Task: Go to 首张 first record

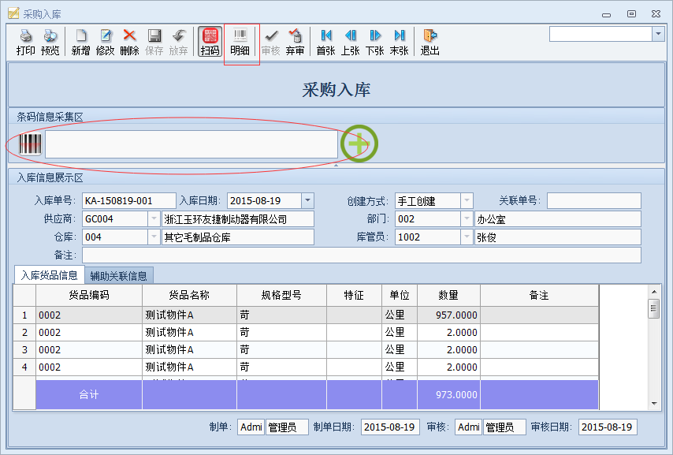Action: (x=325, y=42)
